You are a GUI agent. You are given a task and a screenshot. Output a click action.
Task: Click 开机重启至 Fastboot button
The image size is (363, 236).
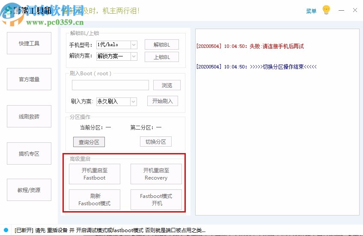[x=95, y=174]
